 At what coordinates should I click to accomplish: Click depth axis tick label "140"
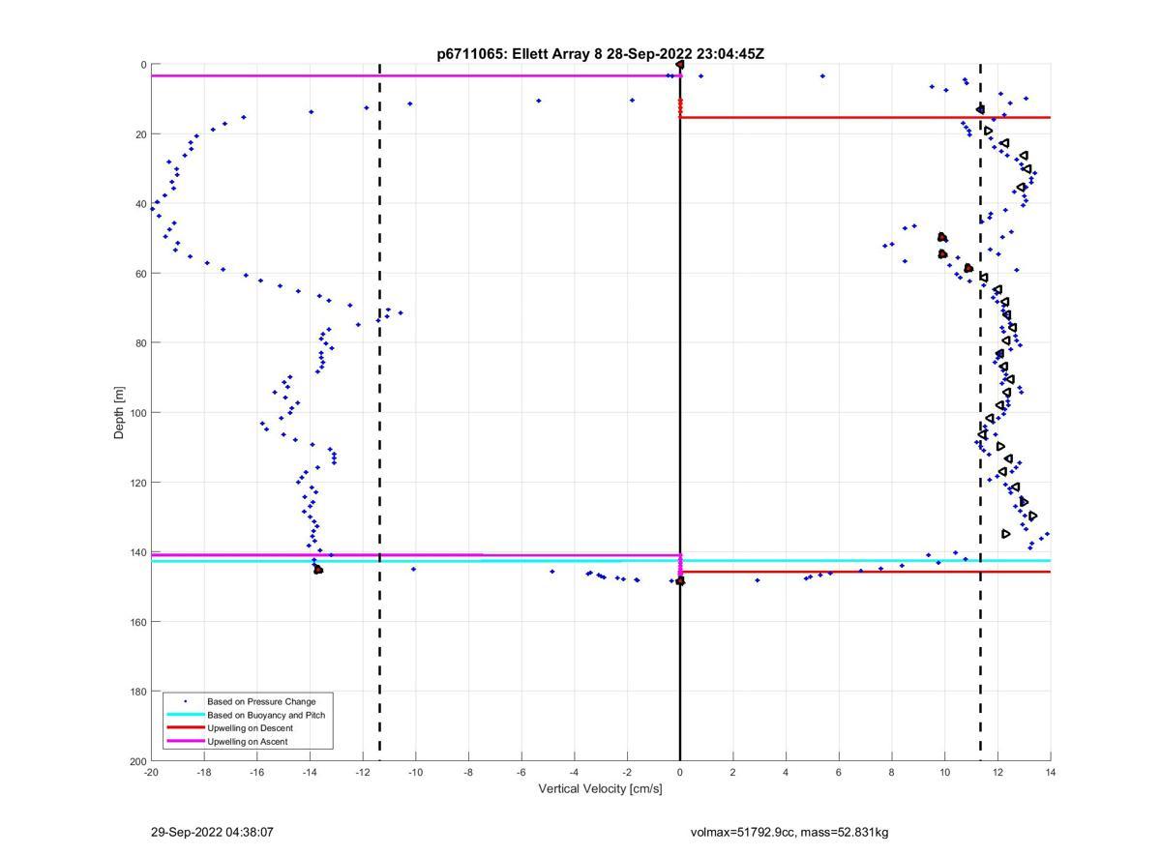coord(137,552)
